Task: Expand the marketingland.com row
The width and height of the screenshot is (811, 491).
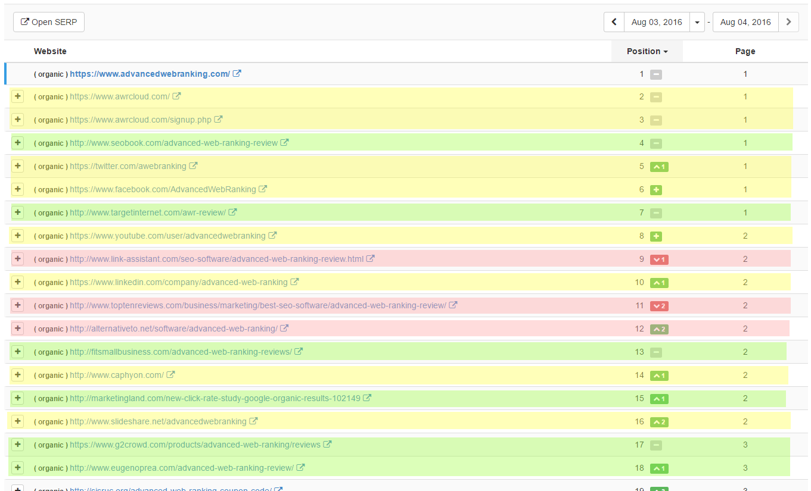Action: click(17, 398)
